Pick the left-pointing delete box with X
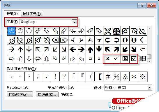The image size is (159, 112). coord(55,40)
